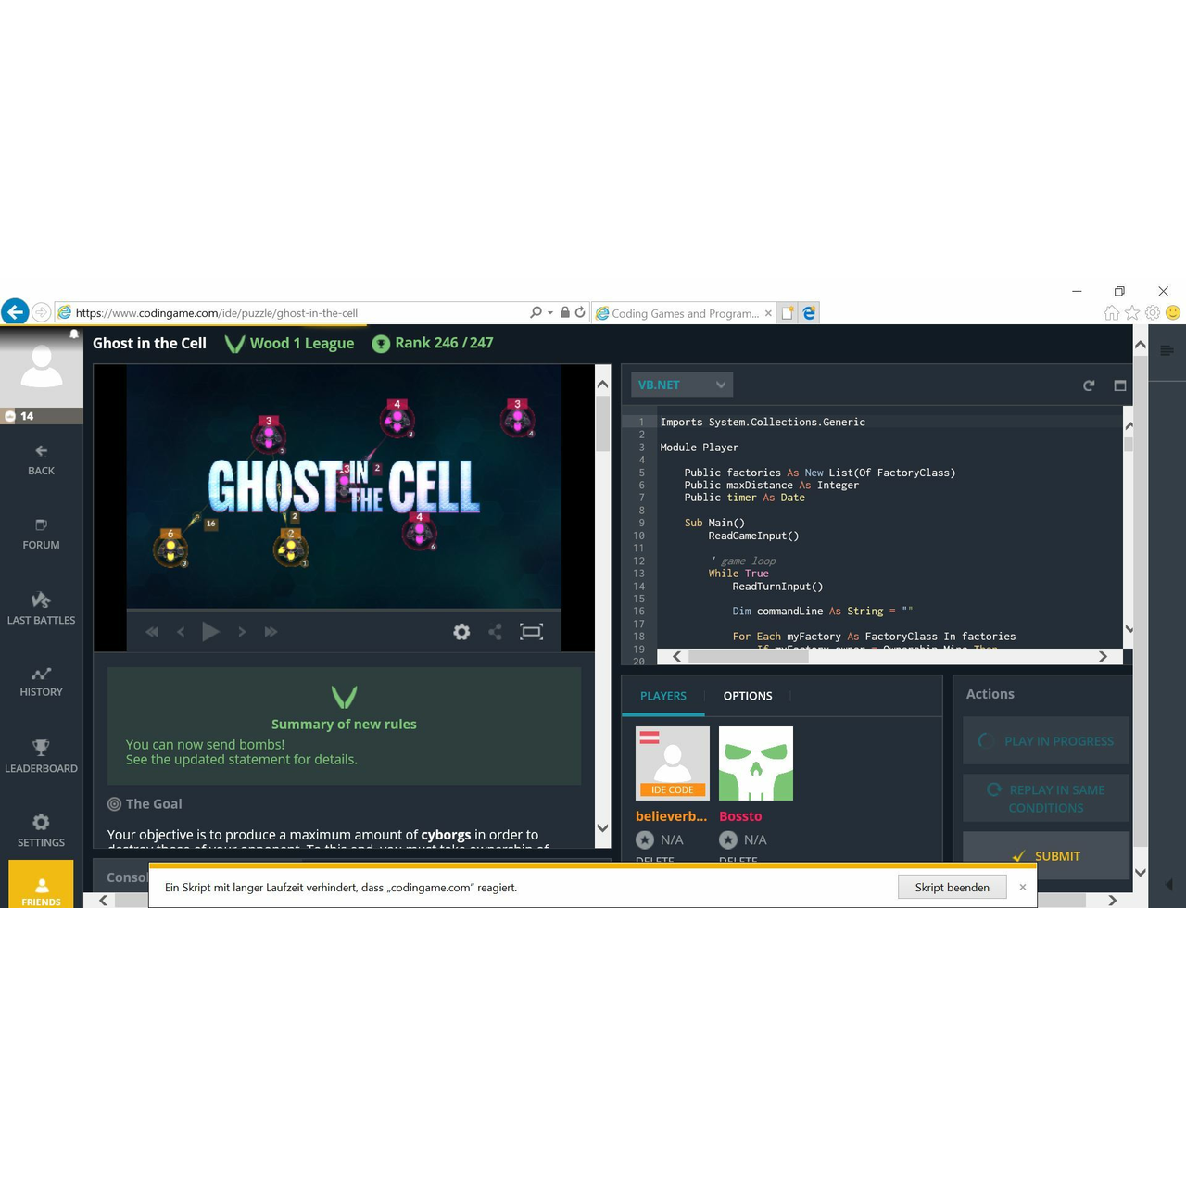Rewind the replay to the first frame
The width and height of the screenshot is (1186, 1186).
pyautogui.click(x=152, y=631)
